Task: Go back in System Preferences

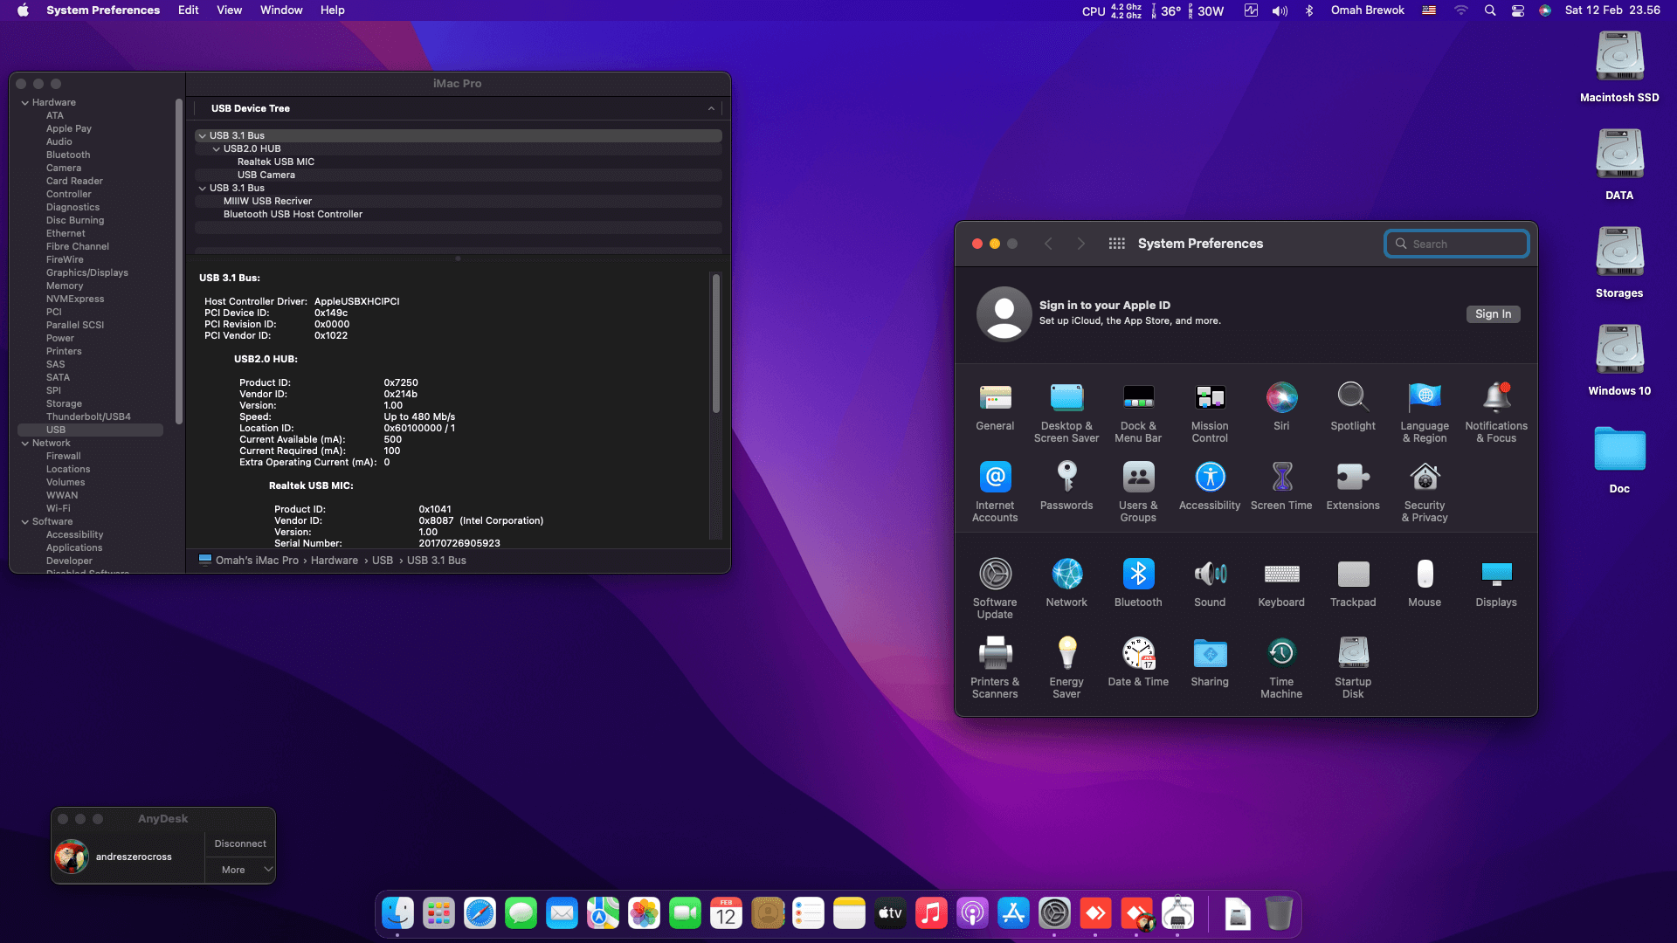Action: 1048,244
